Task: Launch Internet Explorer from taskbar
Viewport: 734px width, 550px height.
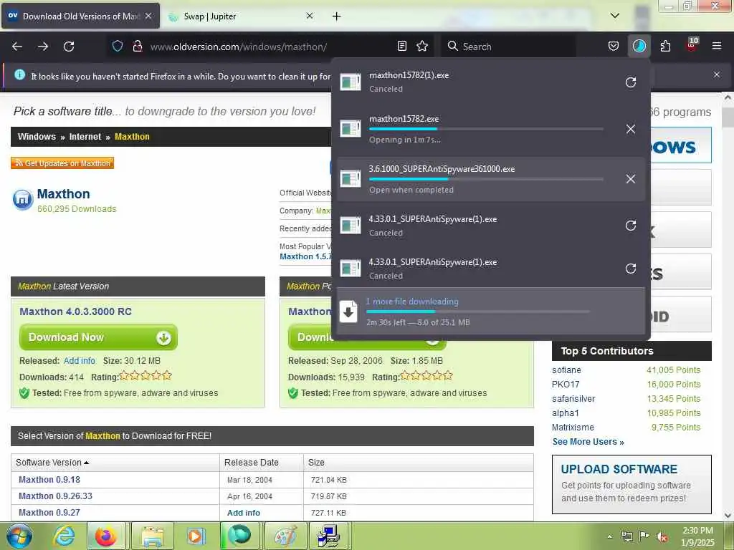Action: (x=64, y=536)
